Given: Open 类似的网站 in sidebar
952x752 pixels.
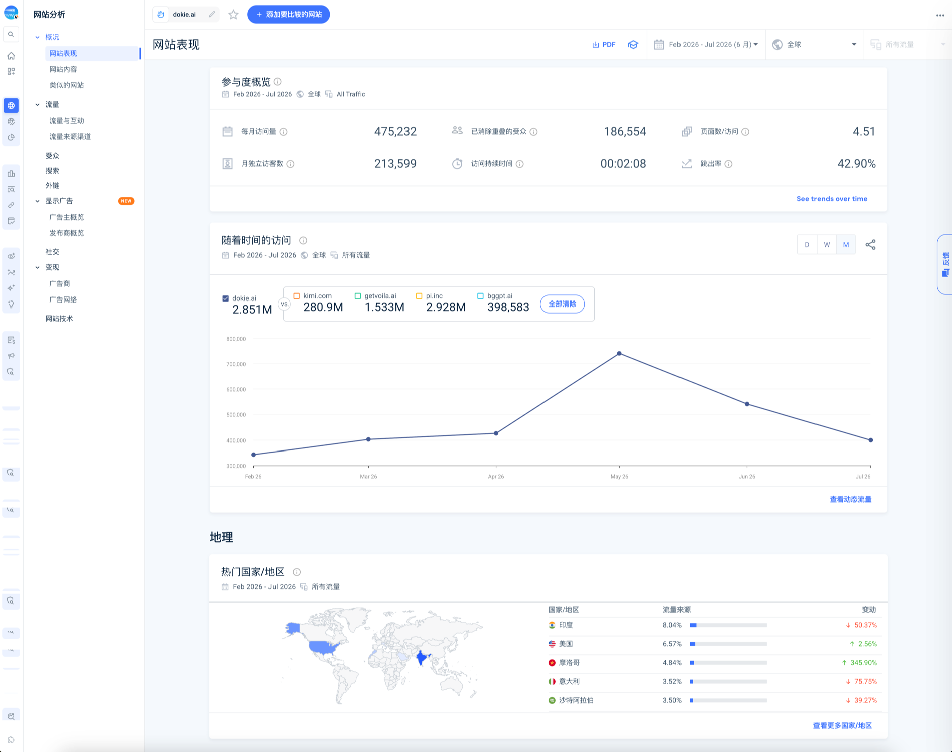Looking at the screenshot, I should [67, 85].
